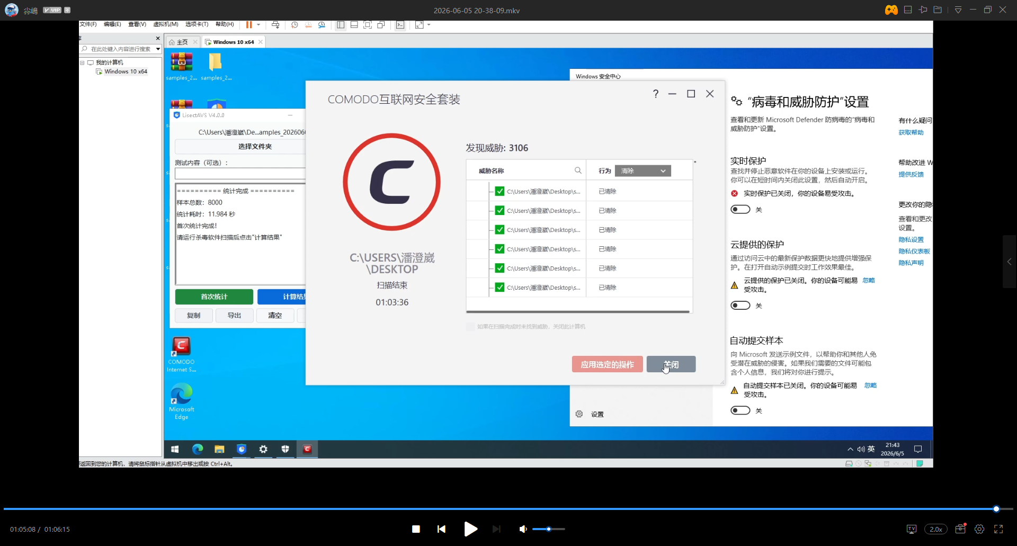Click the COMODO help question mark
1017x546 pixels.
[x=656, y=94]
